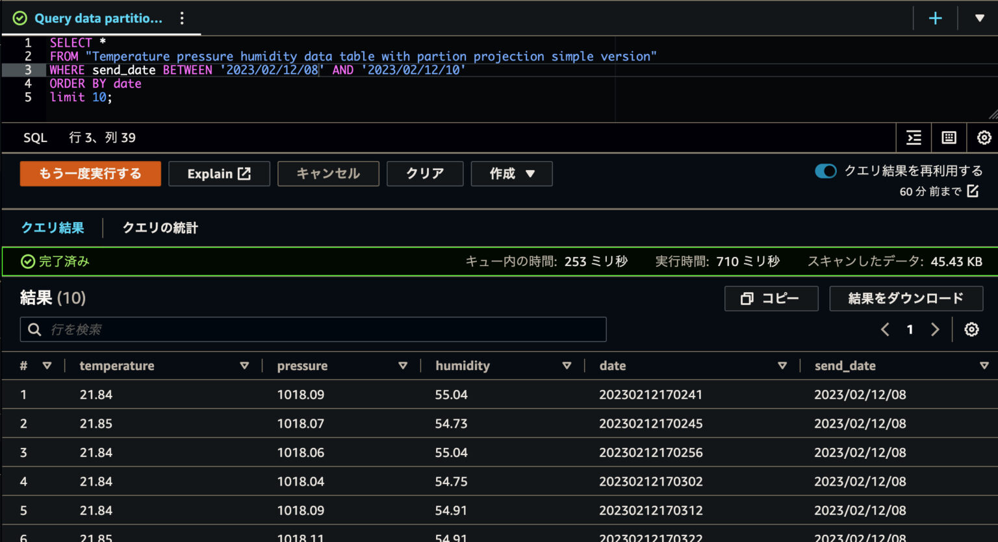Open the sort dropdown on the send_date column
998x542 pixels.
986,365
